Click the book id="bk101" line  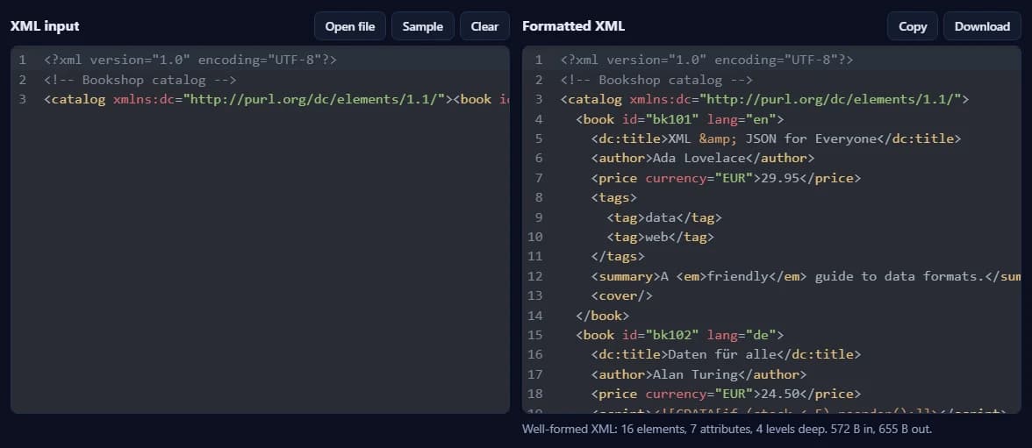click(679, 119)
